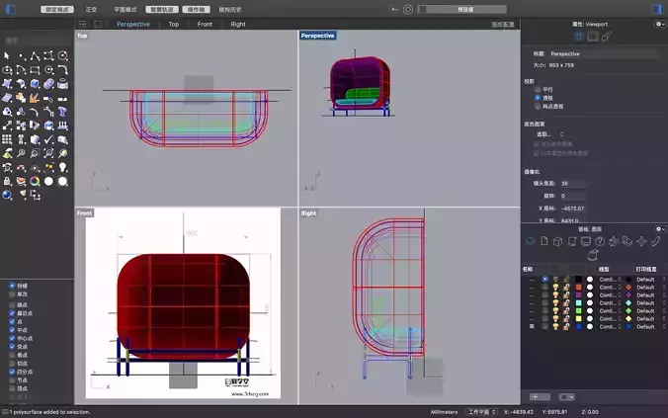Select 平行 parallel projection radio button
668x418 pixels.
pos(538,90)
